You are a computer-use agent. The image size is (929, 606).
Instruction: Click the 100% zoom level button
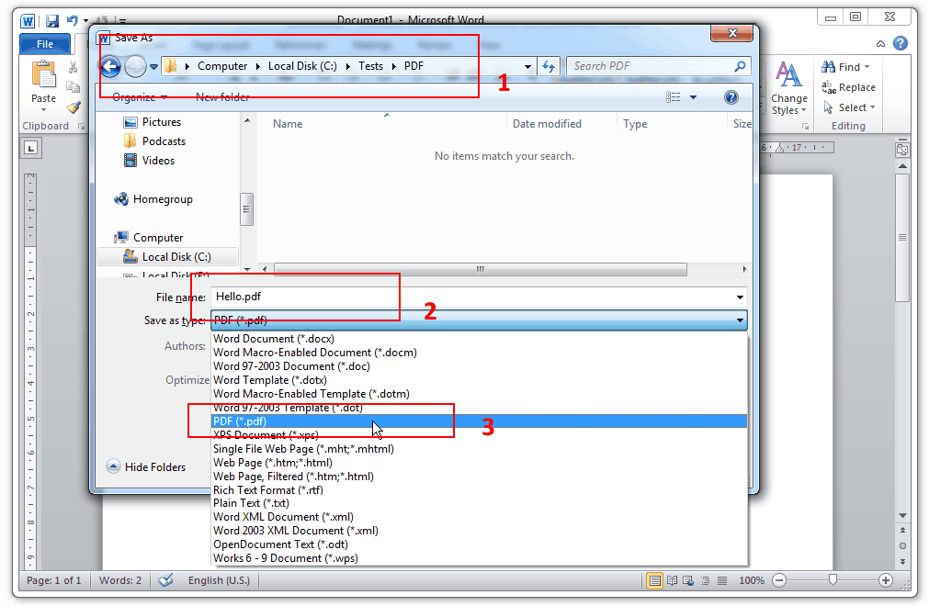[752, 580]
